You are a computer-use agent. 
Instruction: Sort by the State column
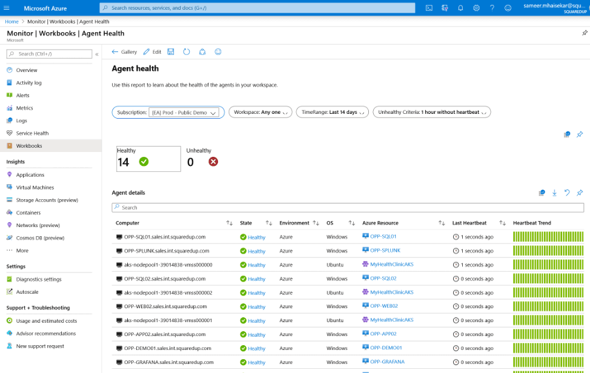point(269,223)
